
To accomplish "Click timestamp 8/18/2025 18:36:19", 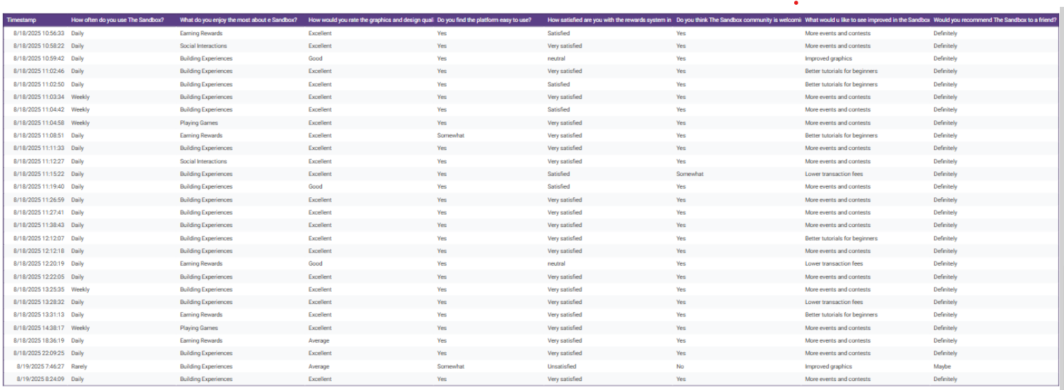I will 39,341.
